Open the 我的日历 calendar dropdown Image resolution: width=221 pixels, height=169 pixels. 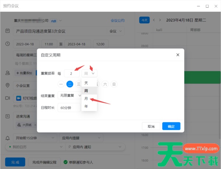pyautogui.click(x=35, y=147)
